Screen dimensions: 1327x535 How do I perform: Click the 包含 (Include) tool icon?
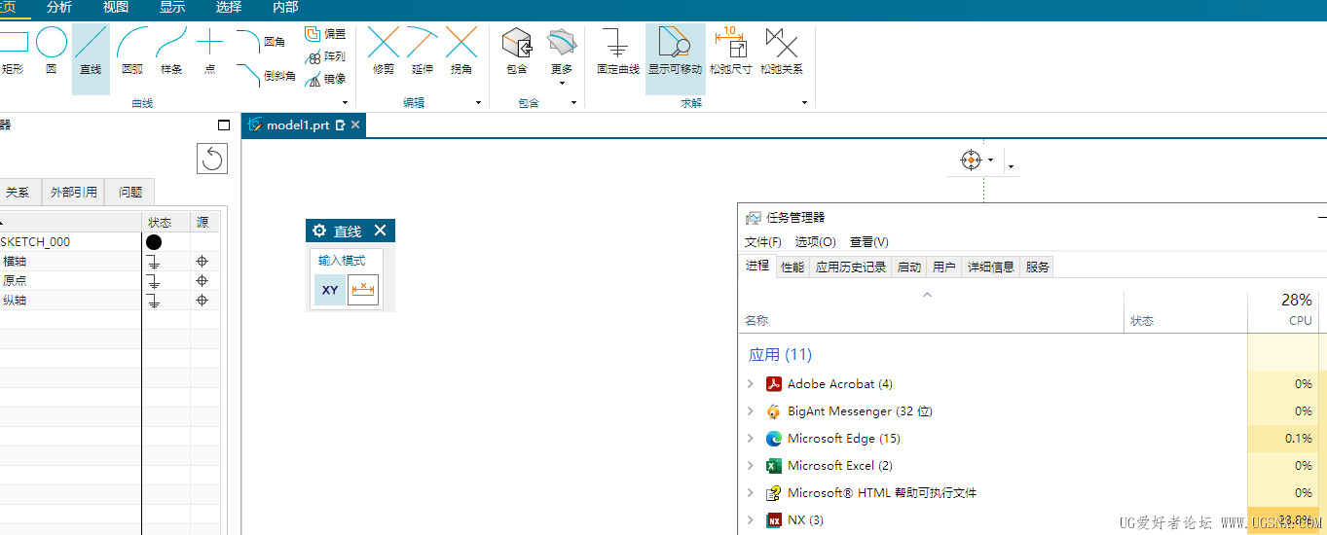pyautogui.click(x=517, y=44)
